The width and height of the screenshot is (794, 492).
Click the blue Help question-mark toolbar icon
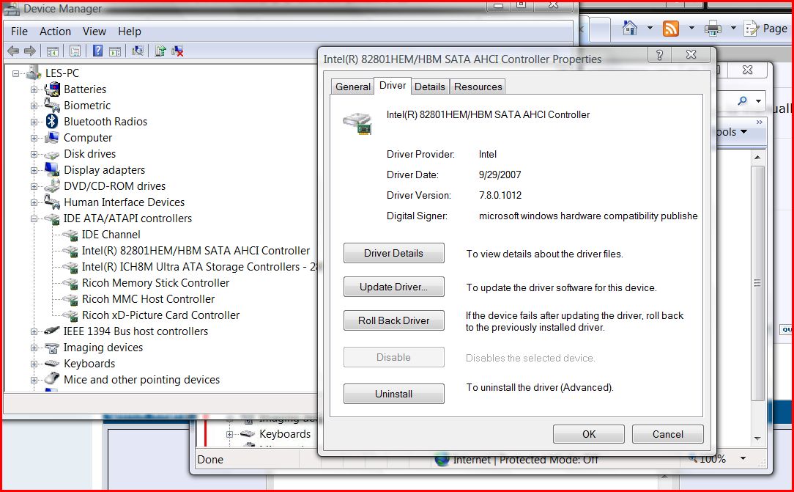[x=97, y=51]
